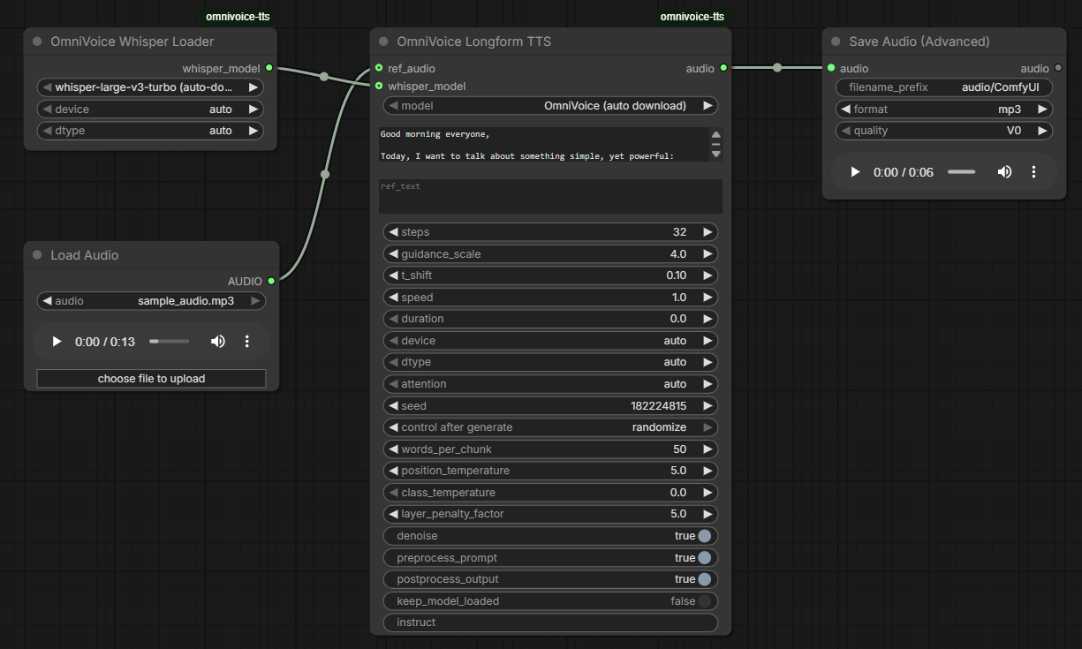1082x649 pixels.
Task: Click choose file to upload button
Action: [x=151, y=379]
